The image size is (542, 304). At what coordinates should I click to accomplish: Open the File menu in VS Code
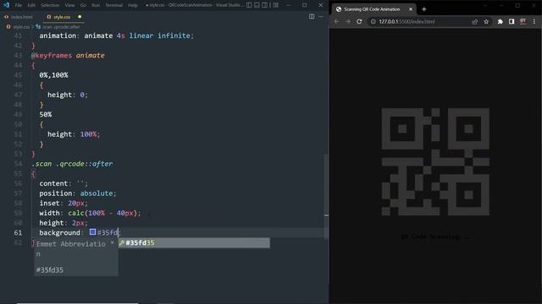coord(19,5)
